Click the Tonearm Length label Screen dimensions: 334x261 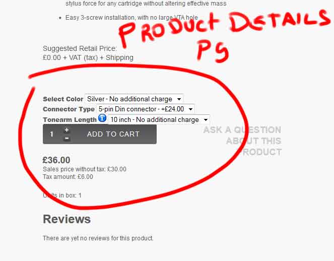[70, 120]
